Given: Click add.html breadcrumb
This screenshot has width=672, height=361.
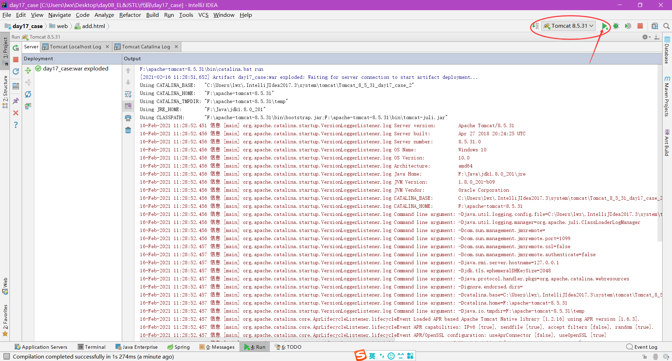Looking at the screenshot, I should click(90, 26).
